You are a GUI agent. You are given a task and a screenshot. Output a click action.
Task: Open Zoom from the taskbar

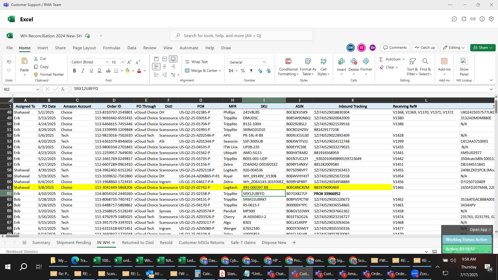421,274
